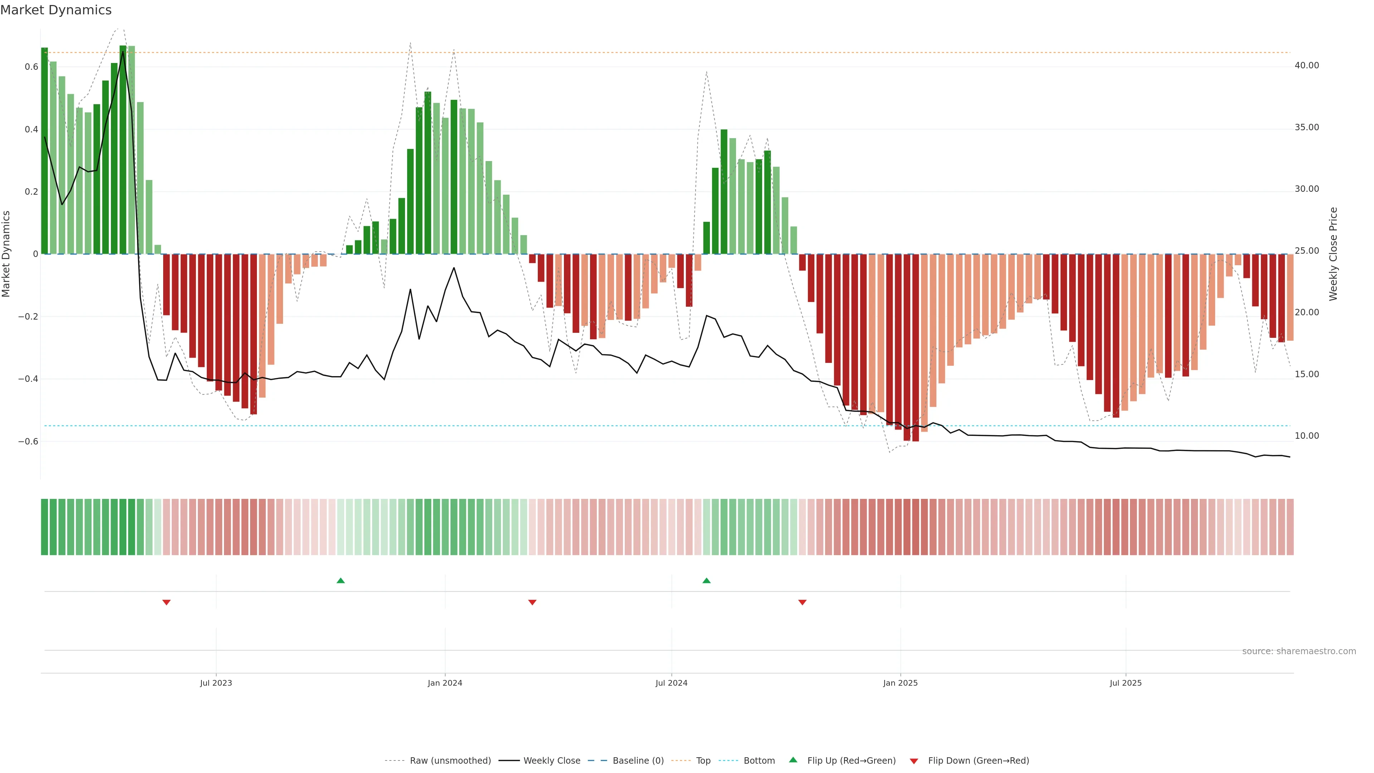Click the last red Flip Down triangle marker
Image resolution: width=1374 pixels, height=773 pixels.
click(802, 602)
